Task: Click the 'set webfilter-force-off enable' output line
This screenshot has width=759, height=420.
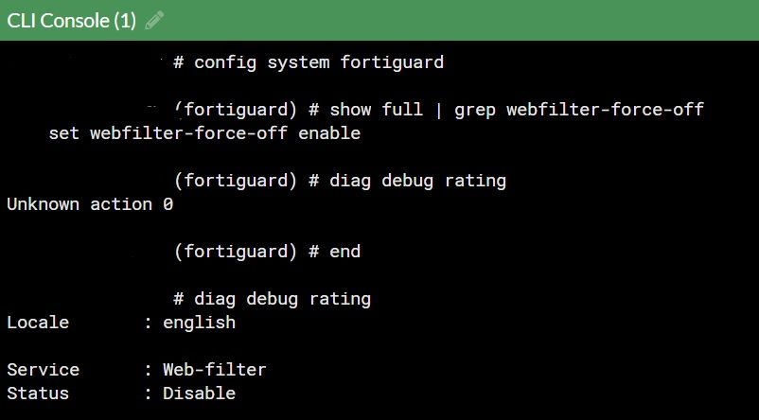Action: (204, 133)
